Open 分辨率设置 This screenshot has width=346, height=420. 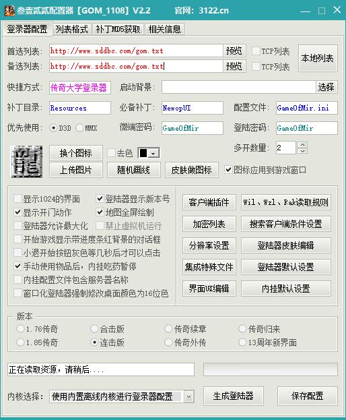pyautogui.click(x=209, y=245)
